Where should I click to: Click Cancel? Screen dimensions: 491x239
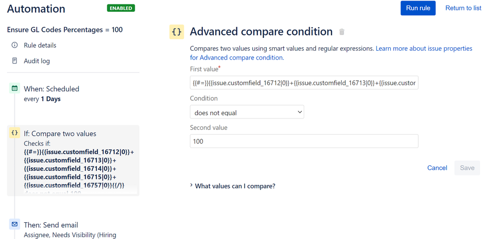point(437,168)
